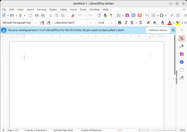The image size is (187, 132).
Task: Run Check Spelling
Action: tap(105, 16)
